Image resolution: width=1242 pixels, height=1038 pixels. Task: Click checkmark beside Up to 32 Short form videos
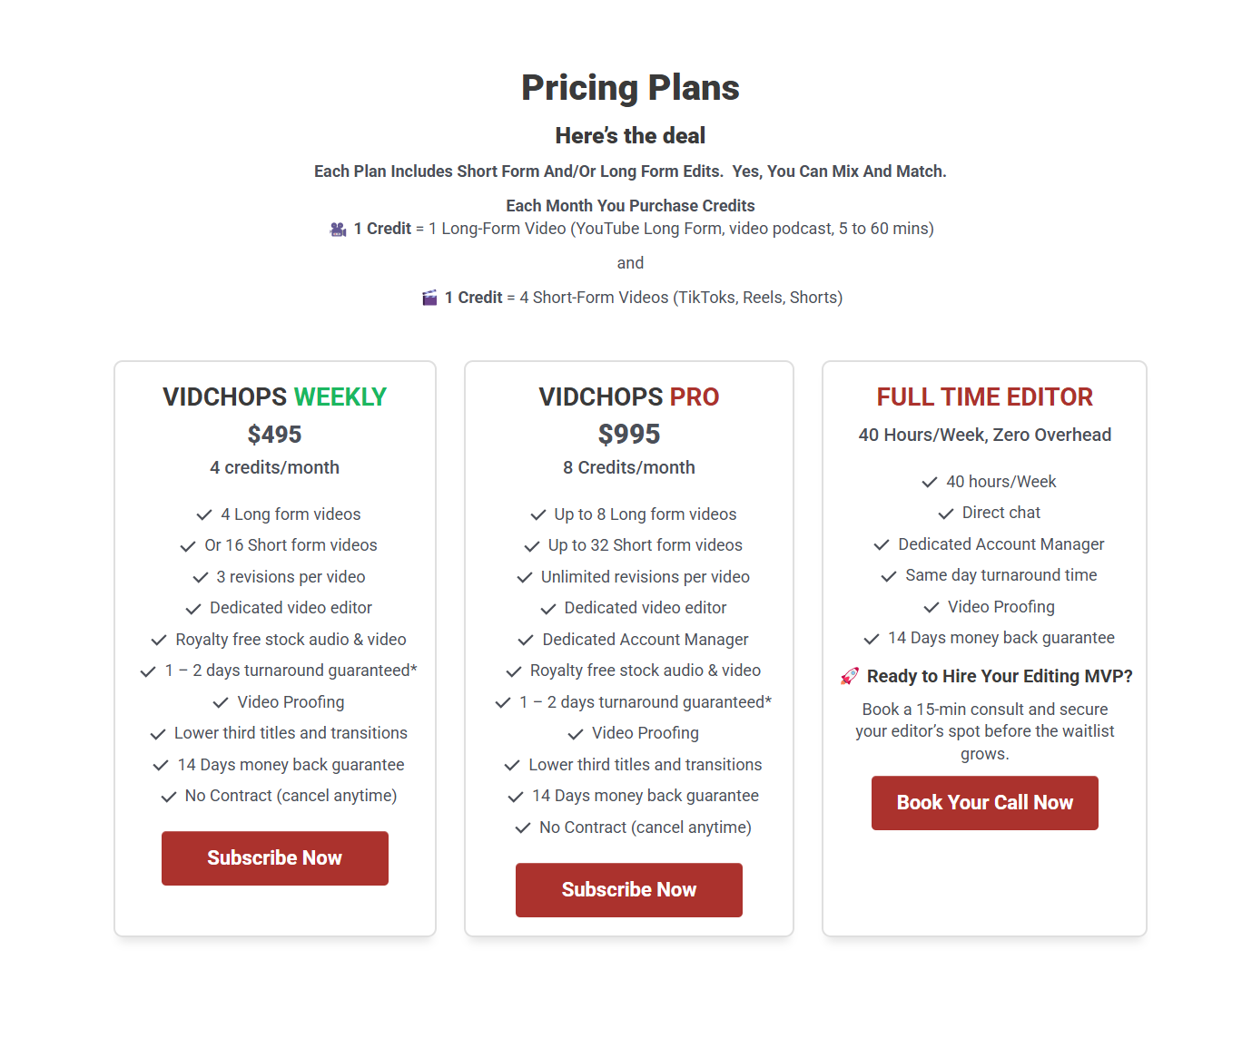tap(532, 546)
